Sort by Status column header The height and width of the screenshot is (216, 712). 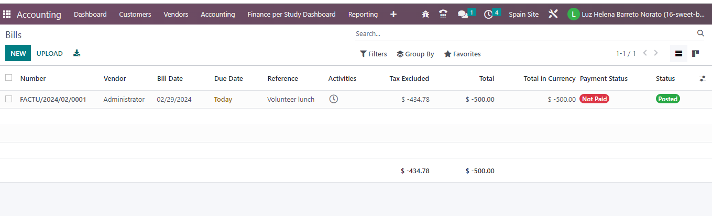665,79
